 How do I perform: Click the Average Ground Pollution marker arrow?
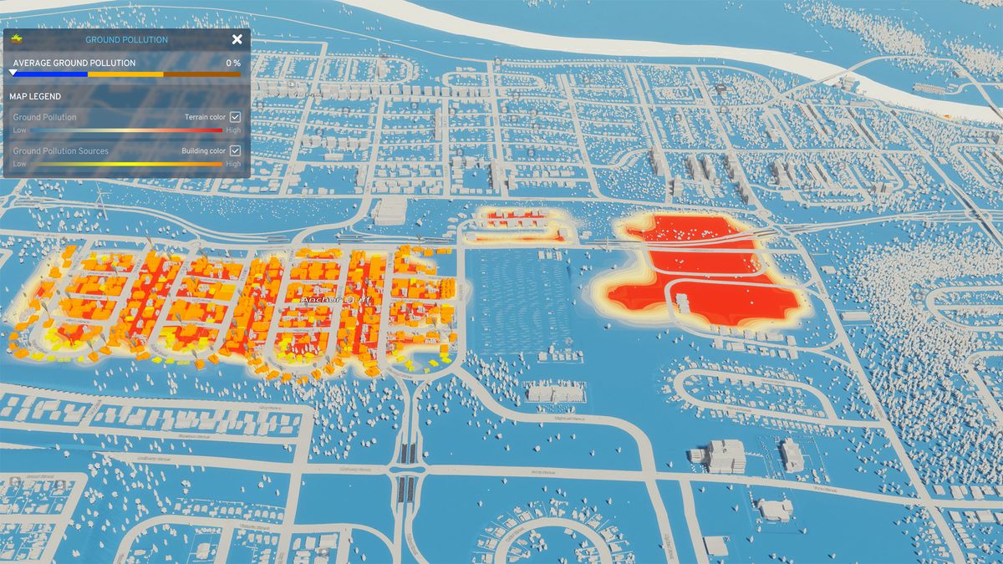click(x=12, y=73)
